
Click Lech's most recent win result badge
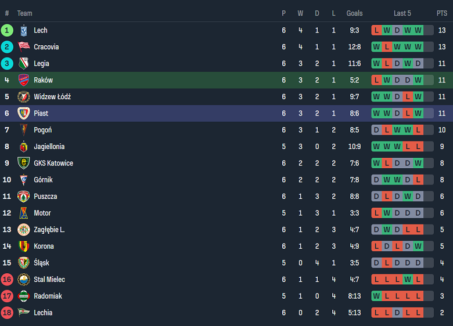418,30
